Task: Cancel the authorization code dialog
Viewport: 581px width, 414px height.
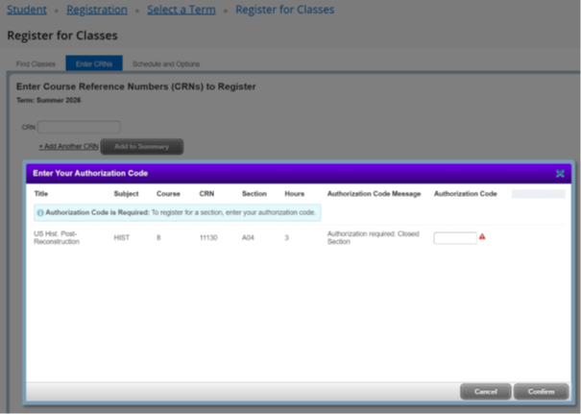Action: (x=485, y=392)
